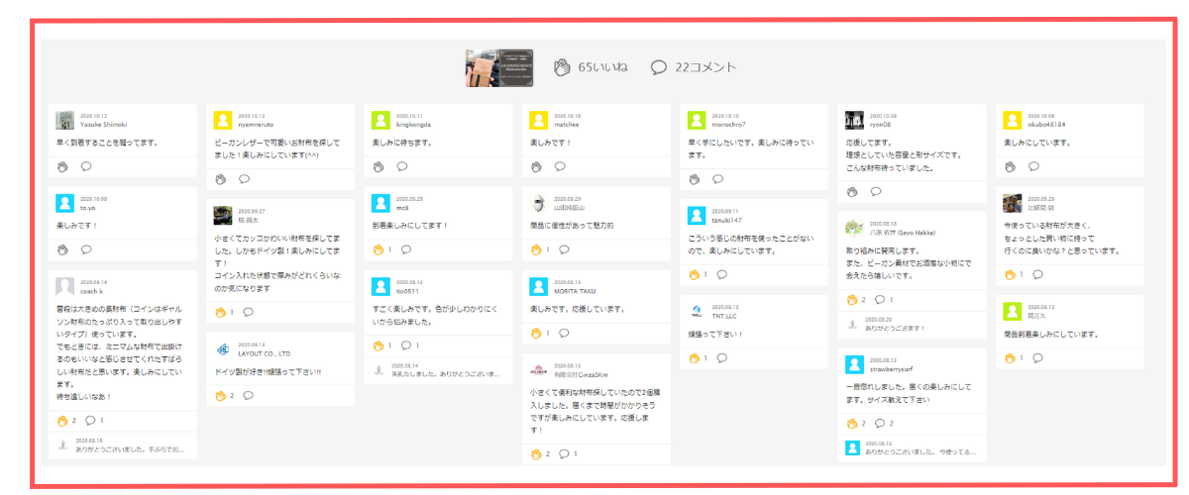
Task: Clap for okubo48184's comment
Action: tap(1010, 166)
